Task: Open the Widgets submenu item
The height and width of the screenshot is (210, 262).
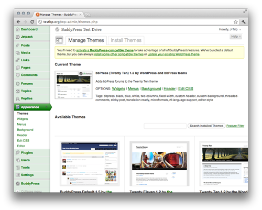Action: (23, 119)
